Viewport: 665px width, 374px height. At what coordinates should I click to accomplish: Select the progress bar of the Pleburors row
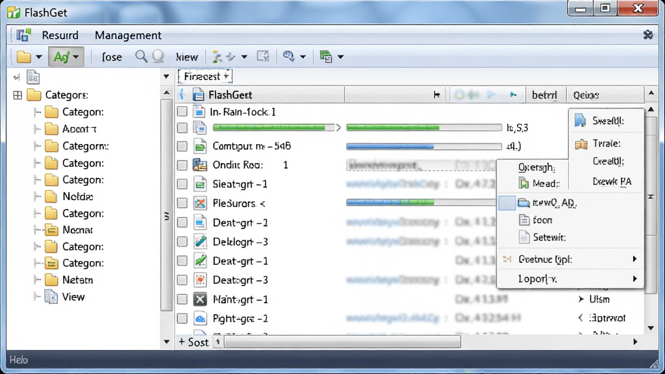click(421, 203)
